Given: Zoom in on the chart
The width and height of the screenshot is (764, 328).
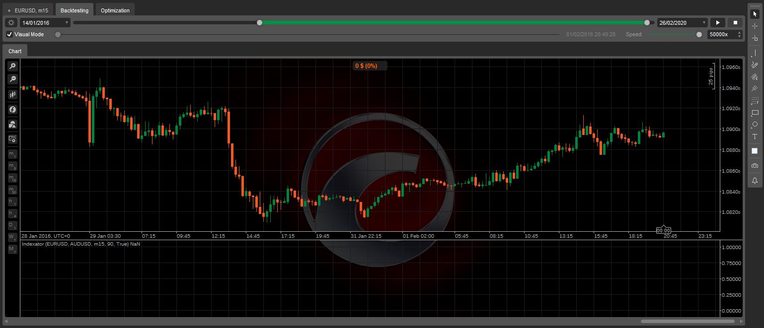Looking at the screenshot, I should pyautogui.click(x=12, y=66).
